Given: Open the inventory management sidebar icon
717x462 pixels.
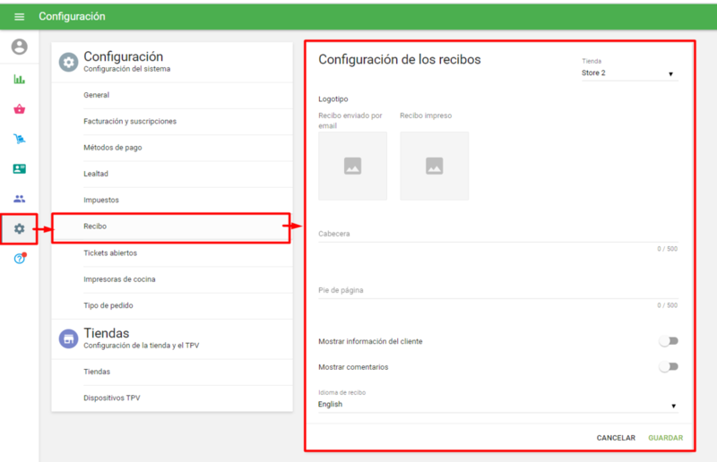Looking at the screenshot, I should (x=19, y=139).
